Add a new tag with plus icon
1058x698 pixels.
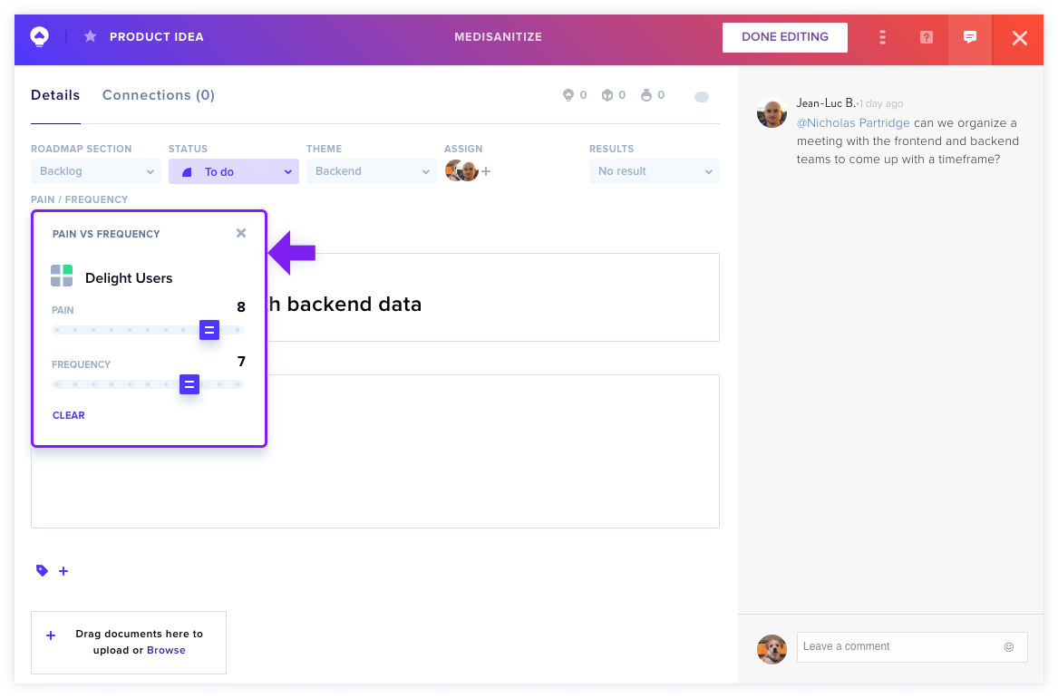tap(63, 571)
